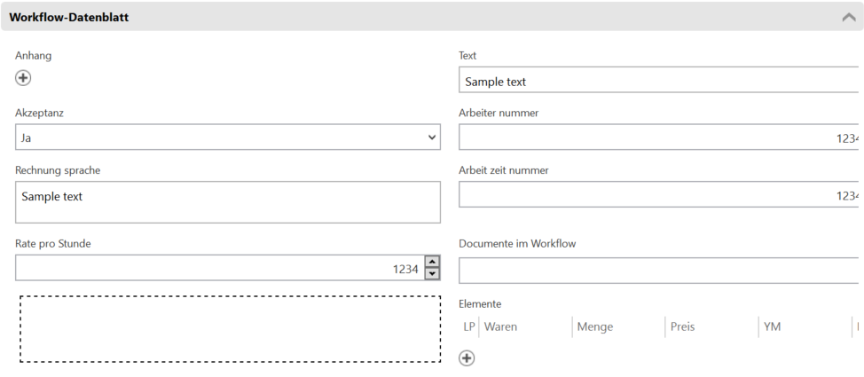Image resolution: width=864 pixels, height=377 pixels.
Task: Click the empty dashed placeholder box
Action: [x=230, y=329]
